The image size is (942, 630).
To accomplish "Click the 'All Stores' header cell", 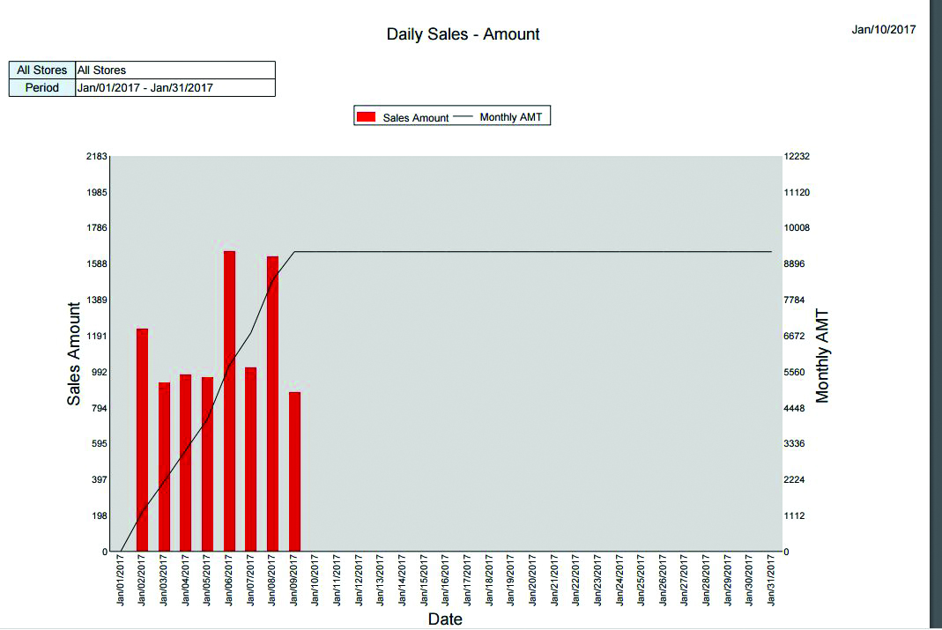I will tap(42, 70).
